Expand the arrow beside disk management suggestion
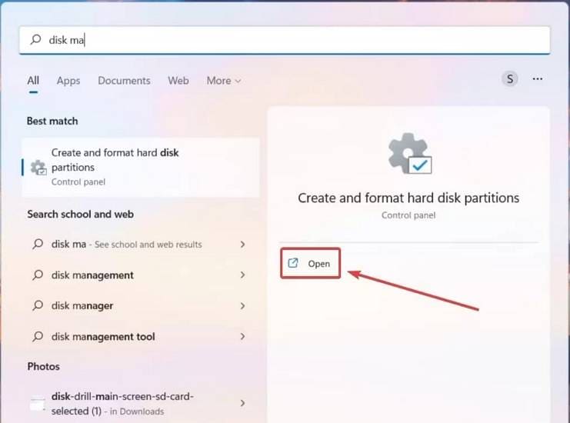The image size is (570, 423). tap(242, 275)
